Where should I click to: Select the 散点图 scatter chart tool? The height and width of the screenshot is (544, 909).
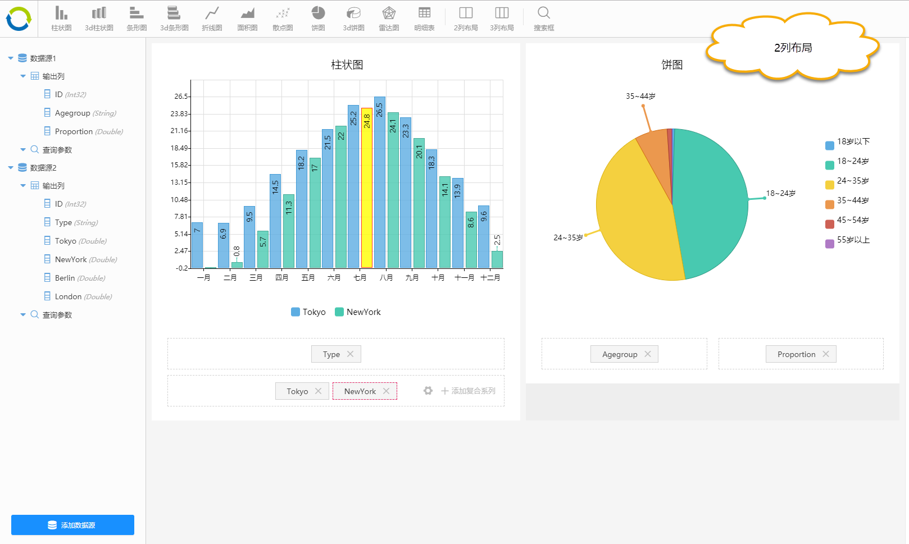[x=283, y=19]
